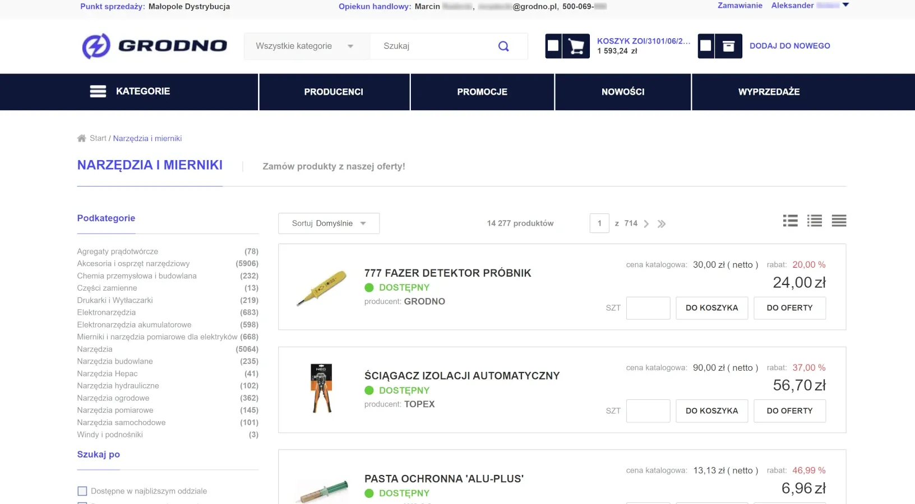Click DODAJ DO NOWEGO link
Viewport: 915px width, 504px height.
click(790, 46)
